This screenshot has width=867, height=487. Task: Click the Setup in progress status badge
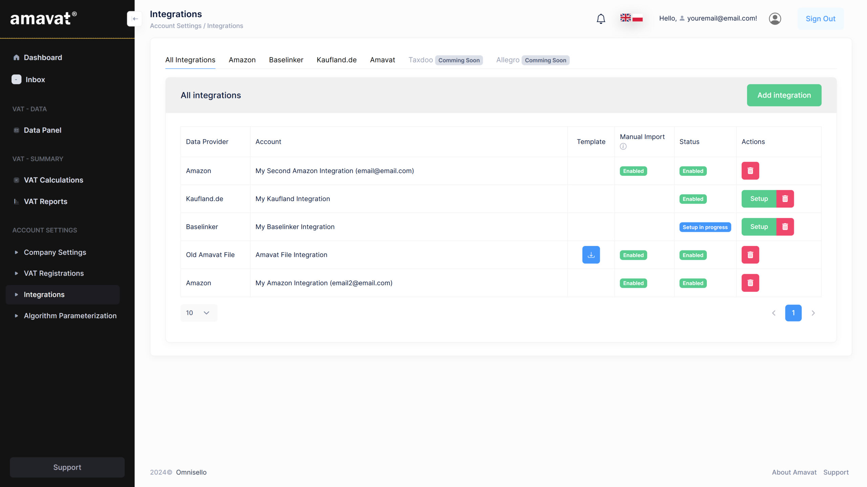705,227
